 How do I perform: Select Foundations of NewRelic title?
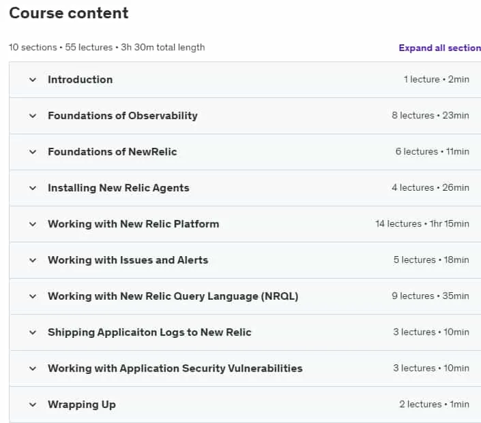(x=113, y=152)
